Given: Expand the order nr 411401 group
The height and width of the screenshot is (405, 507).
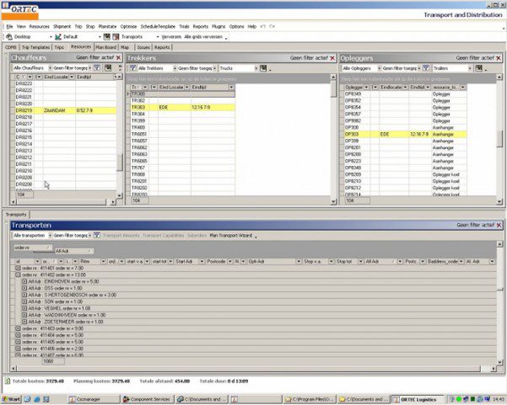Looking at the screenshot, I should click(x=17, y=268).
